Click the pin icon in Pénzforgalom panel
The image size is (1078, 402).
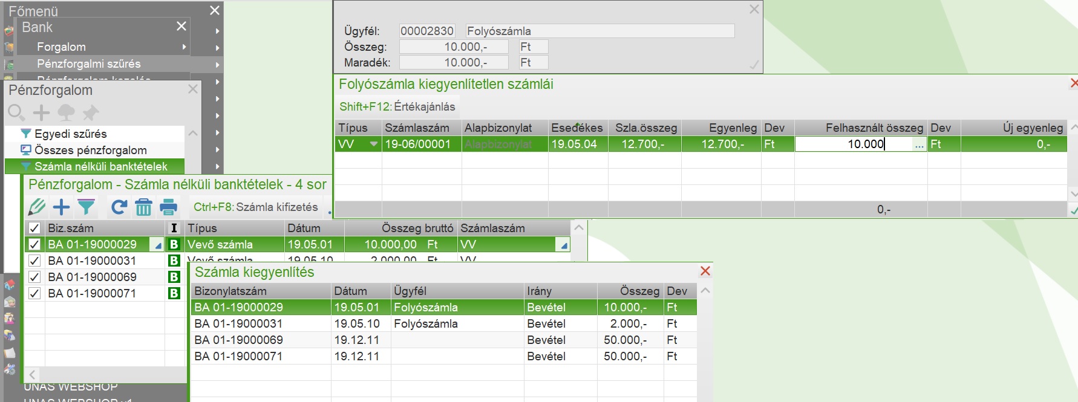click(x=90, y=112)
